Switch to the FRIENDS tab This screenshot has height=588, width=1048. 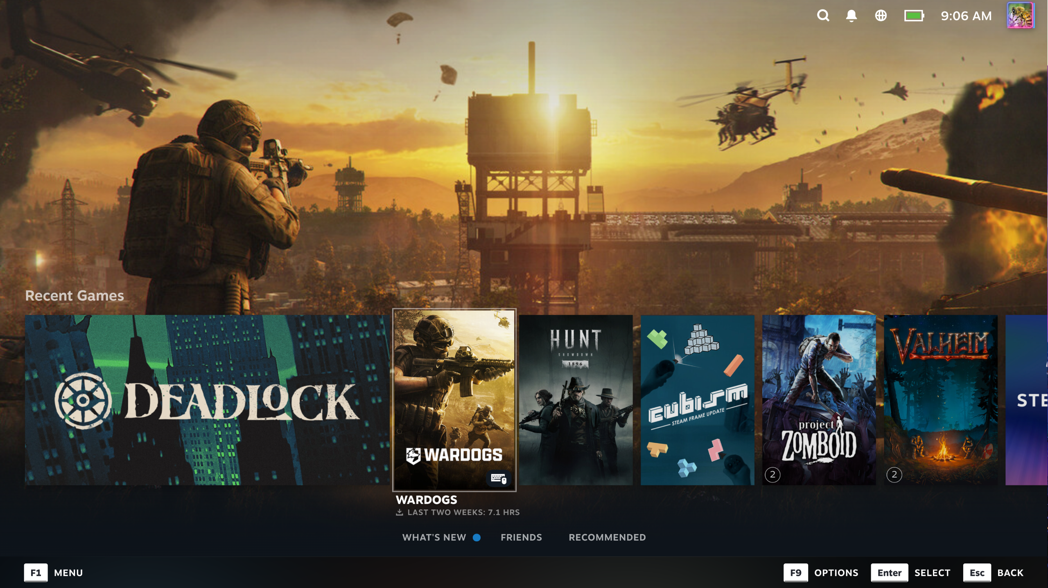pos(521,538)
